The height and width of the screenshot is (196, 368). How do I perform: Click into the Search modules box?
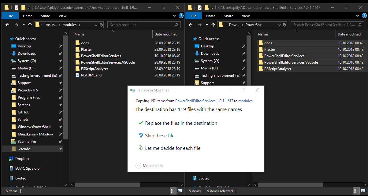(141, 25)
